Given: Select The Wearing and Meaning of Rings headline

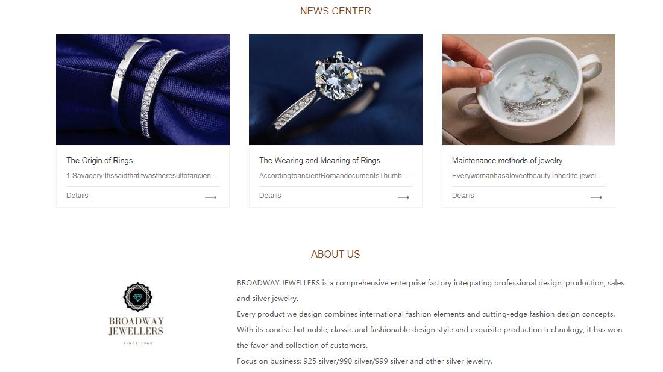Looking at the screenshot, I should [x=319, y=161].
